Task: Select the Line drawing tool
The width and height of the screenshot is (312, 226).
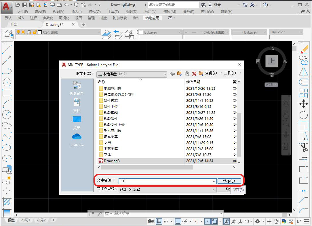Action: [x=7, y=49]
